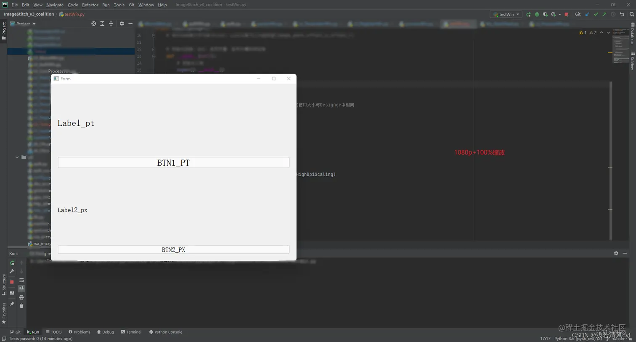Viewport: 636px width, 342px height.
Task: Switch to the Terminal tool window tab
Action: click(131, 332)
